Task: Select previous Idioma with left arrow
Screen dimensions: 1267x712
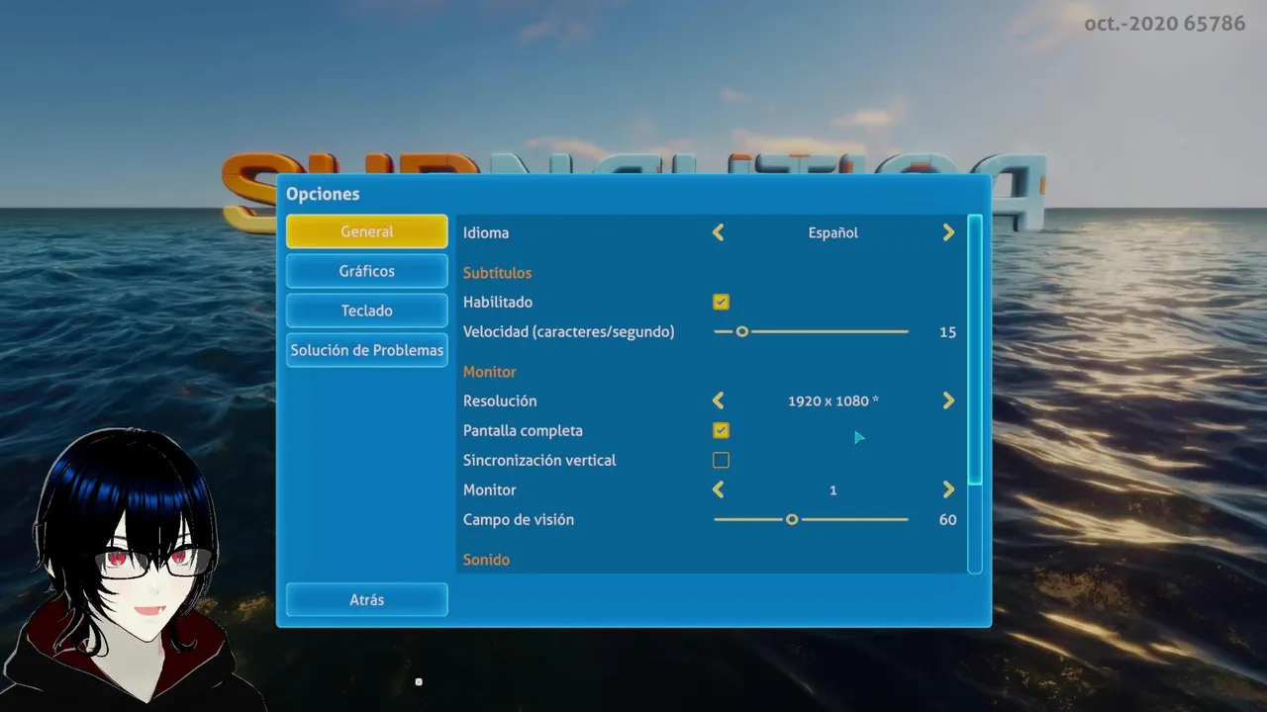Action: tap(719, 232)
